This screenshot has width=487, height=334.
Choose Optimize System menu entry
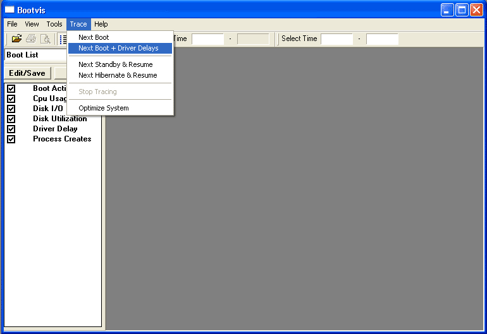pyautogui.click(x=120, y=108)
